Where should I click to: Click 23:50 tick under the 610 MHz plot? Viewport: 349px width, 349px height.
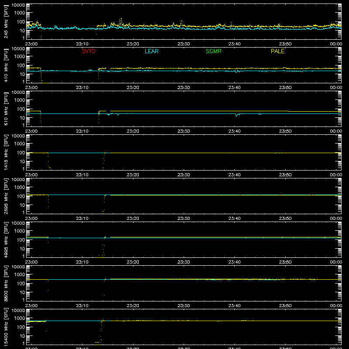(x=285, y=131)
